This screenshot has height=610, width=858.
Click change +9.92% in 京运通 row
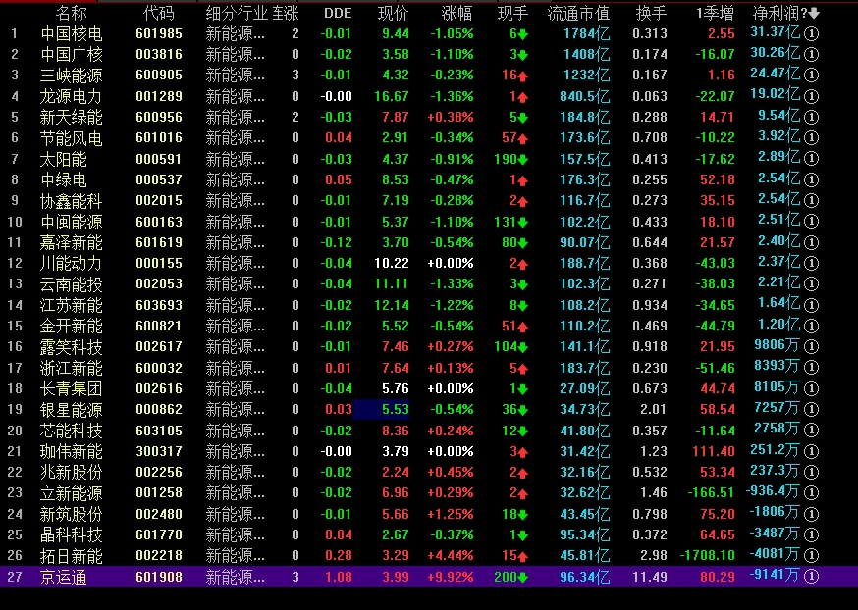(451, 577)
